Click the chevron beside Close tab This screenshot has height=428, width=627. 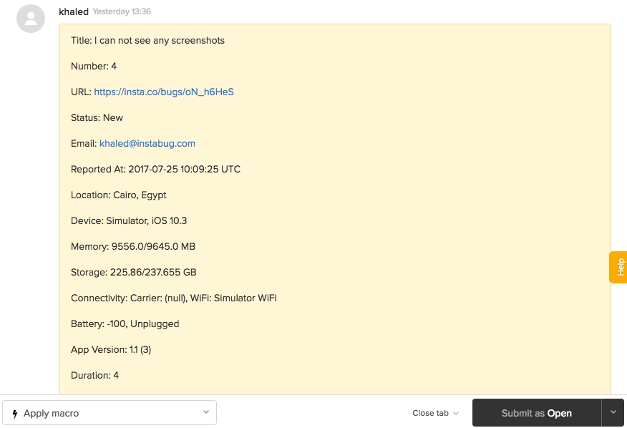(x=456, y=413)
